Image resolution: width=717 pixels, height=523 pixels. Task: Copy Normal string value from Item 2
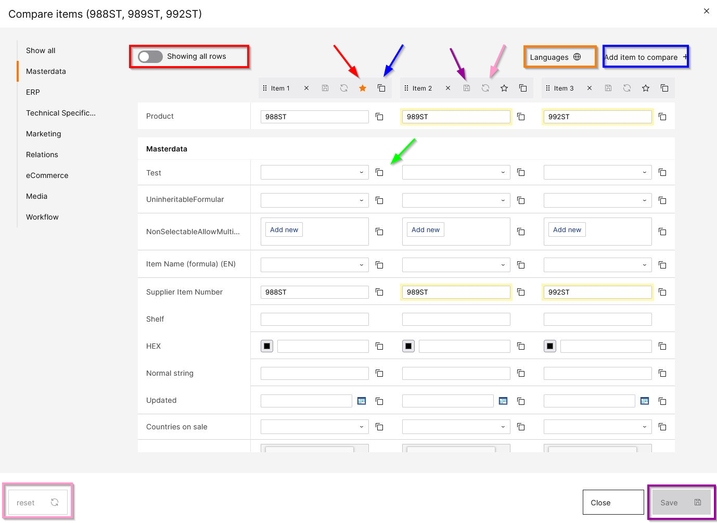(521, 373)
